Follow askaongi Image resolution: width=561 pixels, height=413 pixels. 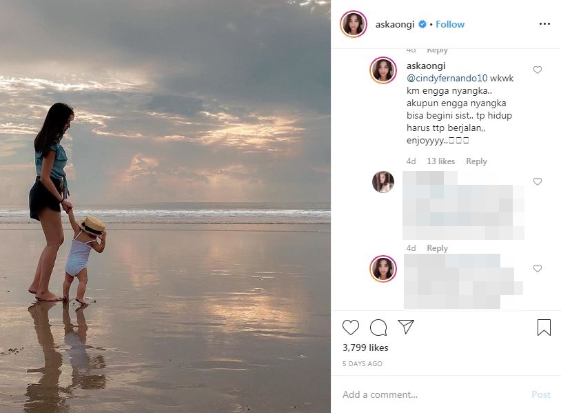pos(449,23)
